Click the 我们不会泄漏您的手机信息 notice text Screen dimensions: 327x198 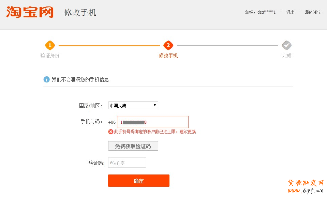pos(80,79)
